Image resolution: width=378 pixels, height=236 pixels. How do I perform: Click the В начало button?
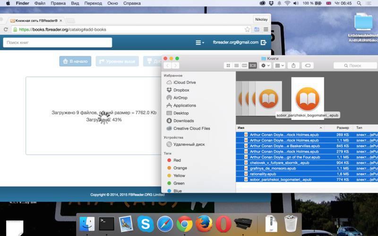pyautogui.click(x=75, y=61)
